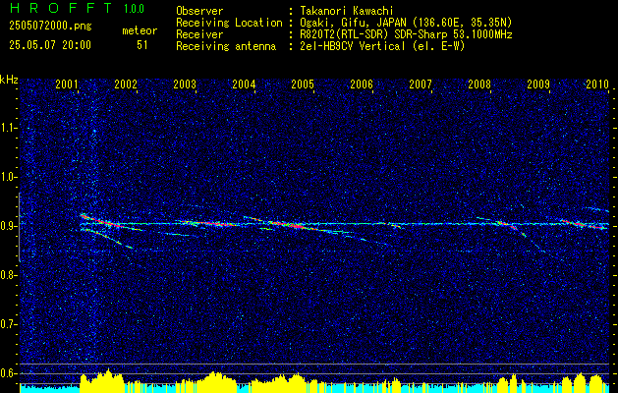Click the kHz axis unit label
Image resolution: width=618 pixels, height=393 pixels.
pyautogui.click(x=9, y=80)
